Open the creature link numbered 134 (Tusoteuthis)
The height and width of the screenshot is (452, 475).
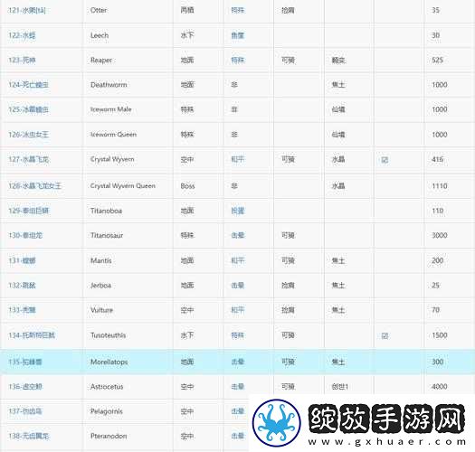pyautogui.click(x=32, y=335)
